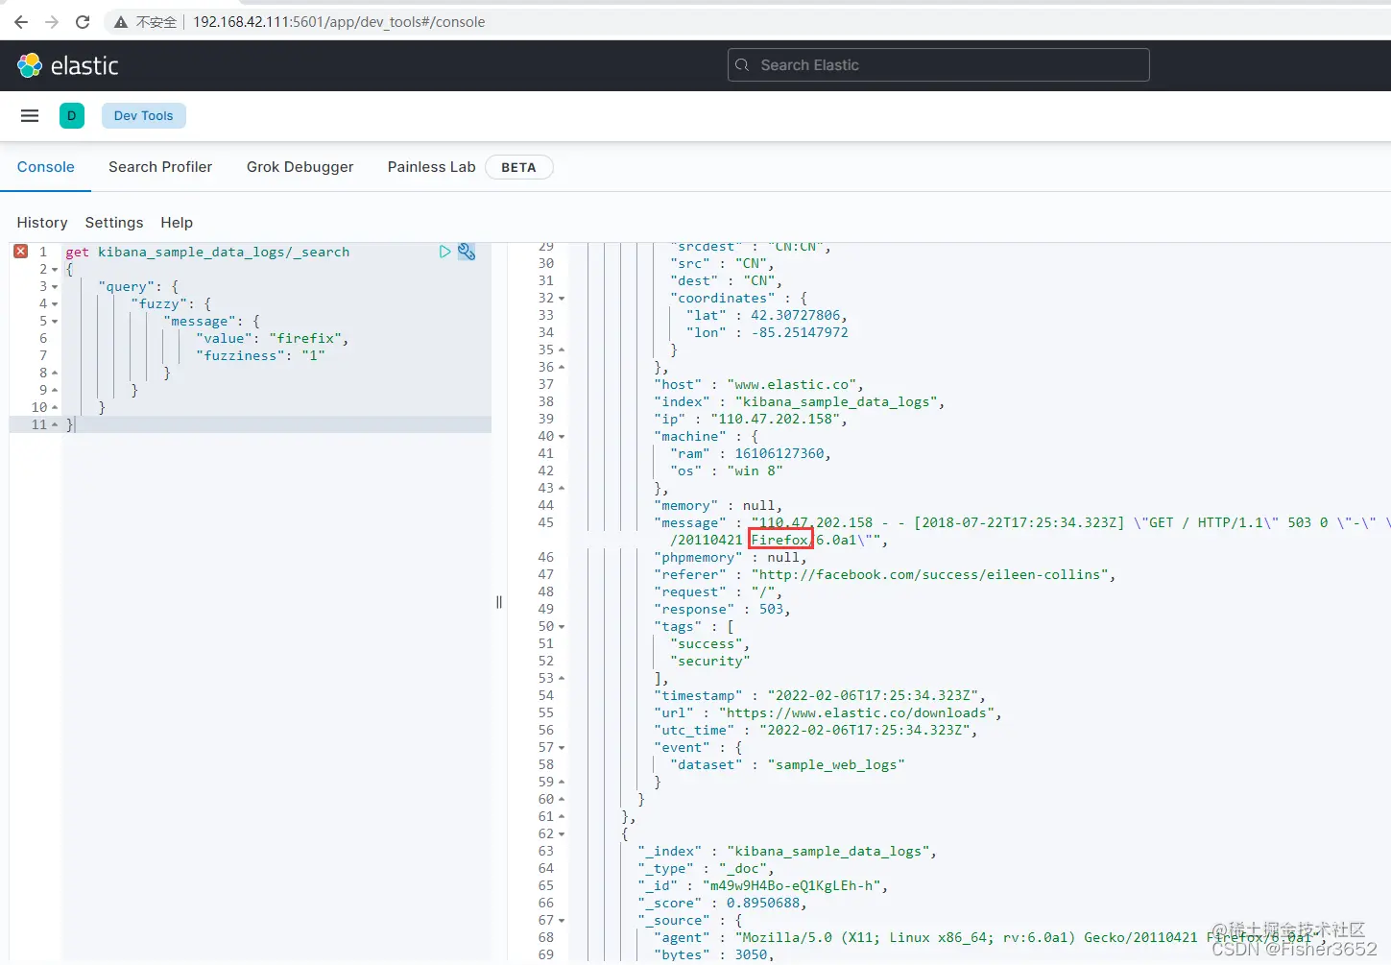
Task: Collapse the fold arrow on output line 62
Action: (562, 834)
